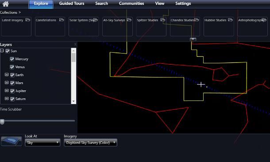Disable the Jupiter layer checkbox
Screen dimensions: 270x162
[x=12, y=91]
